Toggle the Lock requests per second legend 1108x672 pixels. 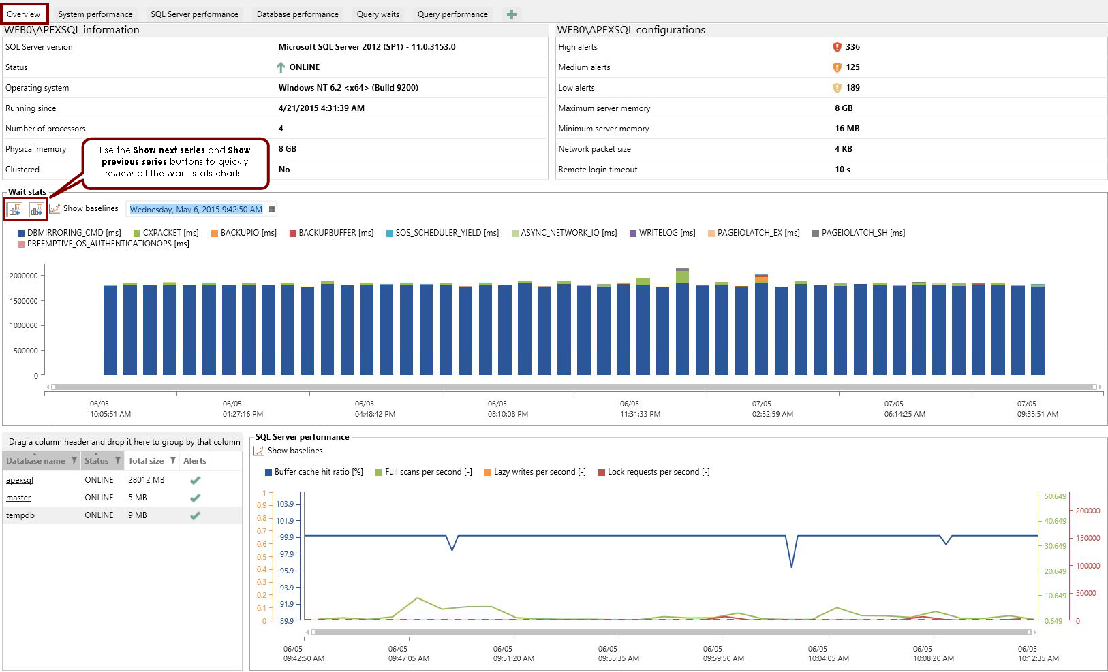click(653, 472)
